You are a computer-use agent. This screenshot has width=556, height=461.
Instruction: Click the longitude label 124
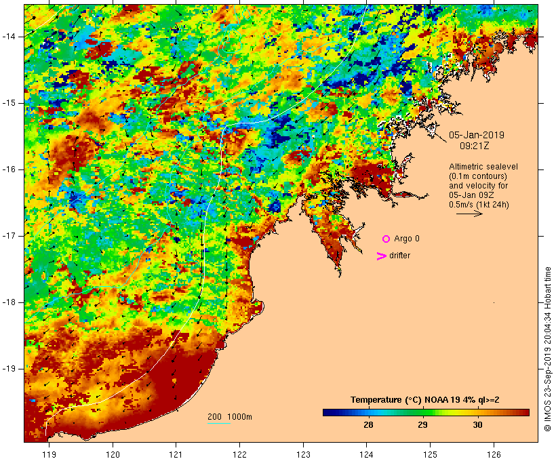click(367, 454)
